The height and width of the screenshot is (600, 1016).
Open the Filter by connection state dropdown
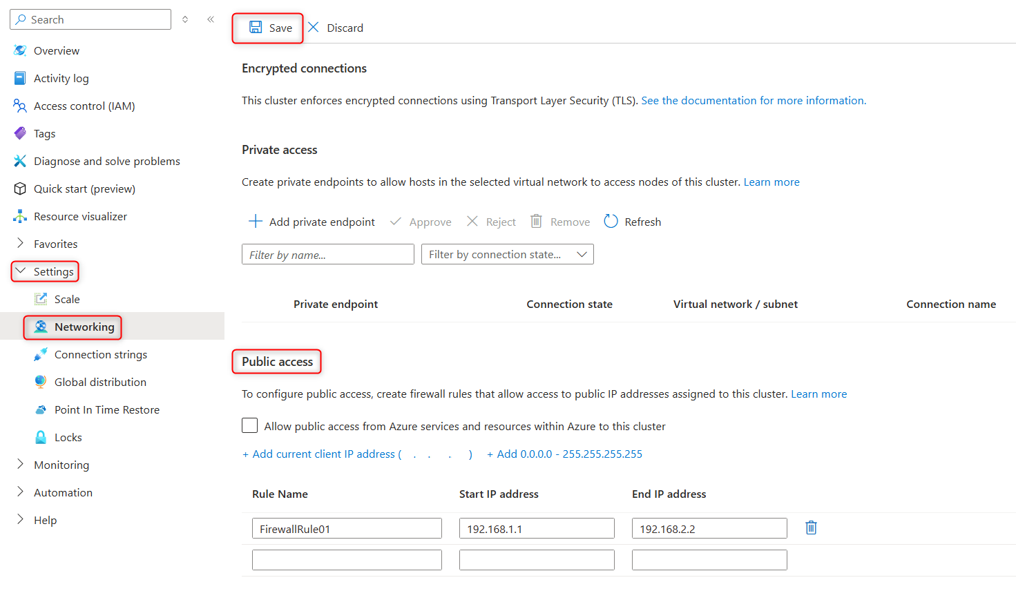[x=507, y=253]
